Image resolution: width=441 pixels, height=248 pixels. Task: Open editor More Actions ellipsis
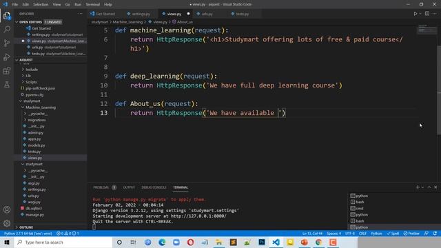(435, 14)
